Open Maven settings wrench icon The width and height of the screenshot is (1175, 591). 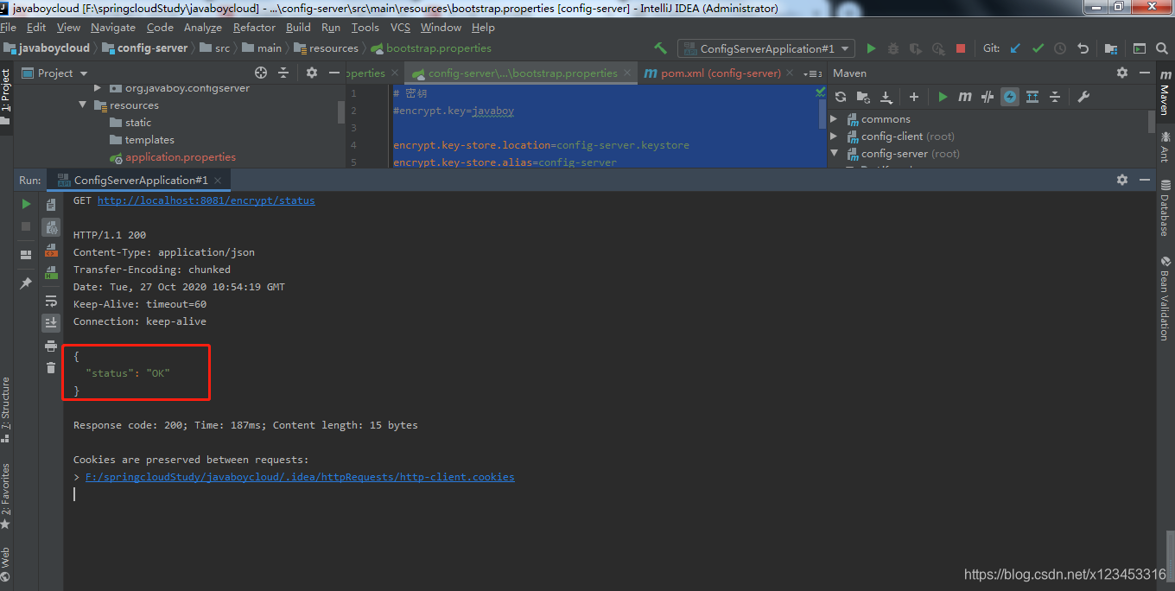pos(1083,97)
